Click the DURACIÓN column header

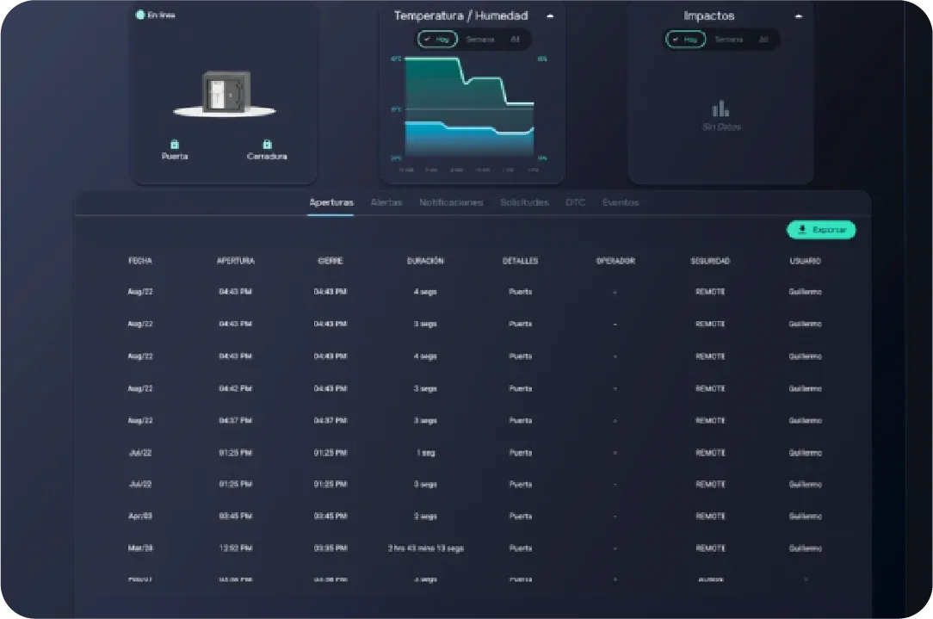425,261
